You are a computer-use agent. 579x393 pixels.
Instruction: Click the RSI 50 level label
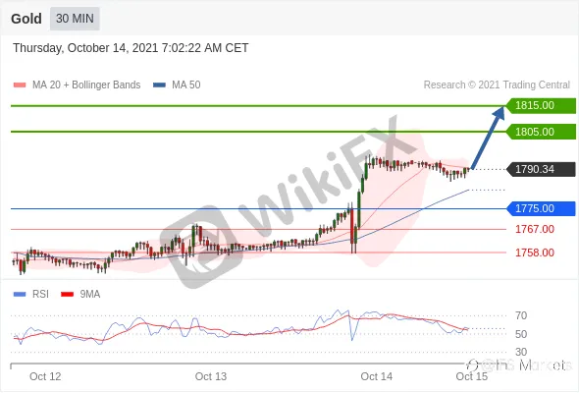521,334
